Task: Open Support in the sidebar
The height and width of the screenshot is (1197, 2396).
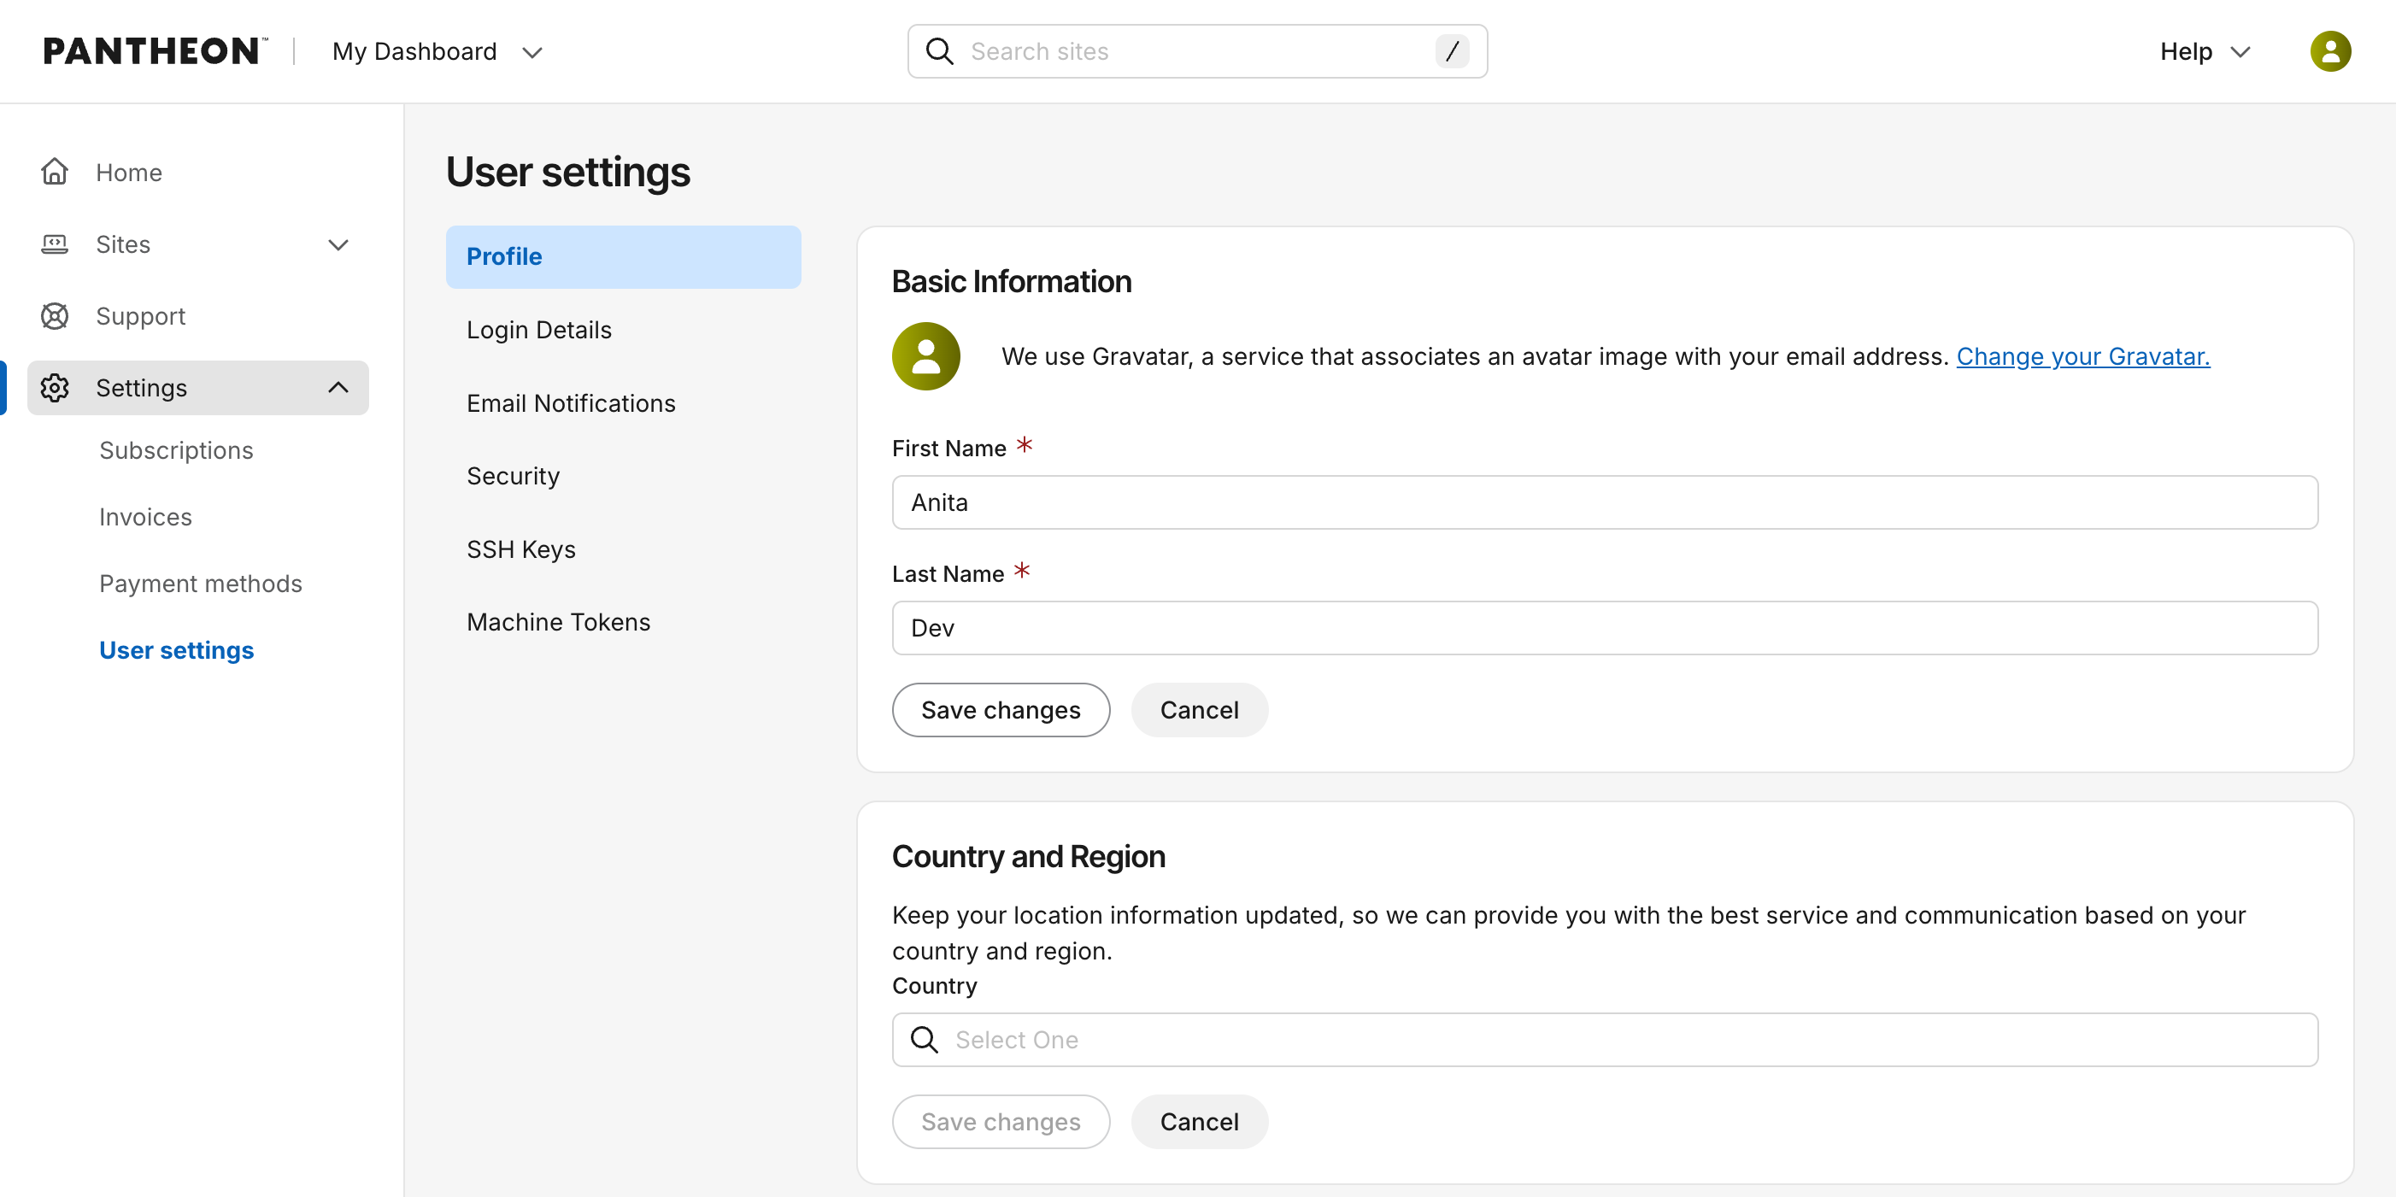Action: pyautogui.click(x=198, y=316)
